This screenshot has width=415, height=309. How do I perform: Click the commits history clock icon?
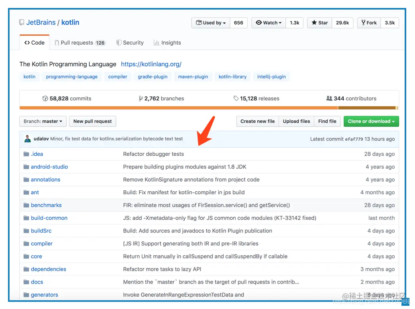(45, 98)
